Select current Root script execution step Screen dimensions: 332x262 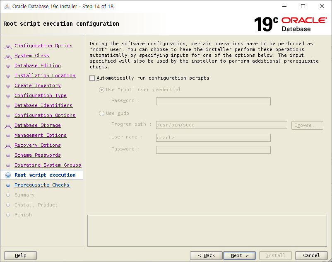click(45, 175)
